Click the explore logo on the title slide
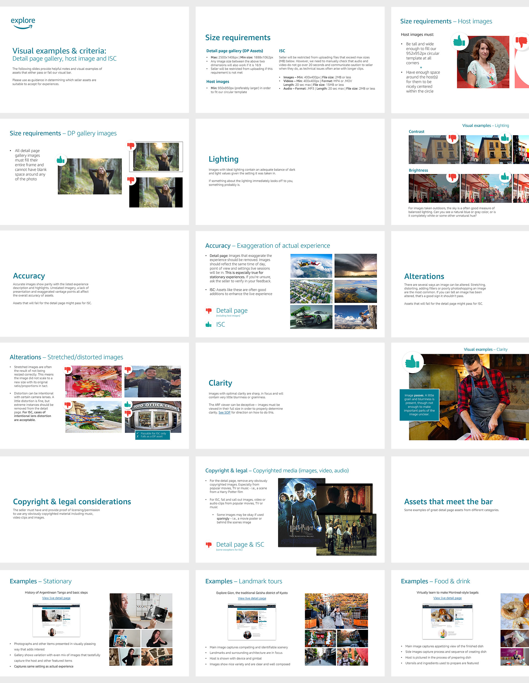Screen dimensions: 529x683 (x=23, y=23)
